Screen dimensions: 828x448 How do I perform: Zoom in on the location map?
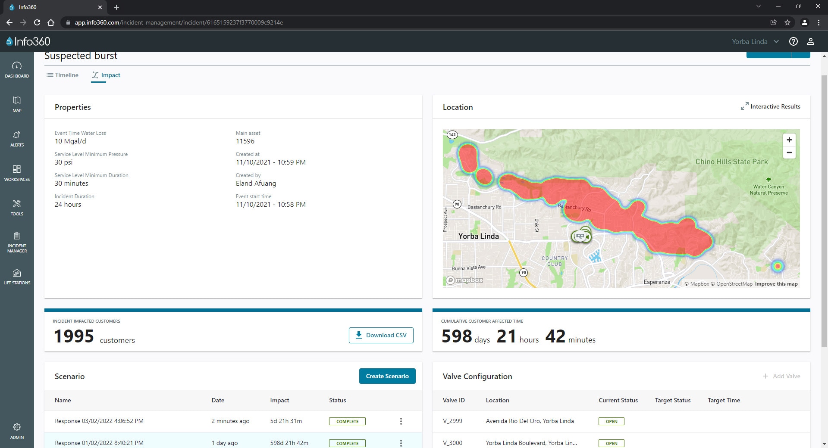tap(789, 140)
